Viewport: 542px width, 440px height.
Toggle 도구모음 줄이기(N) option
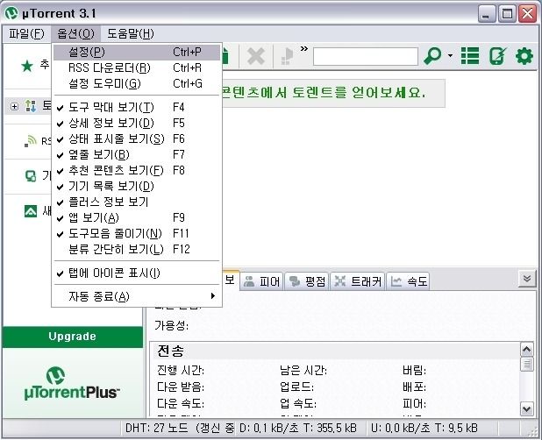(x=137, y=234)
